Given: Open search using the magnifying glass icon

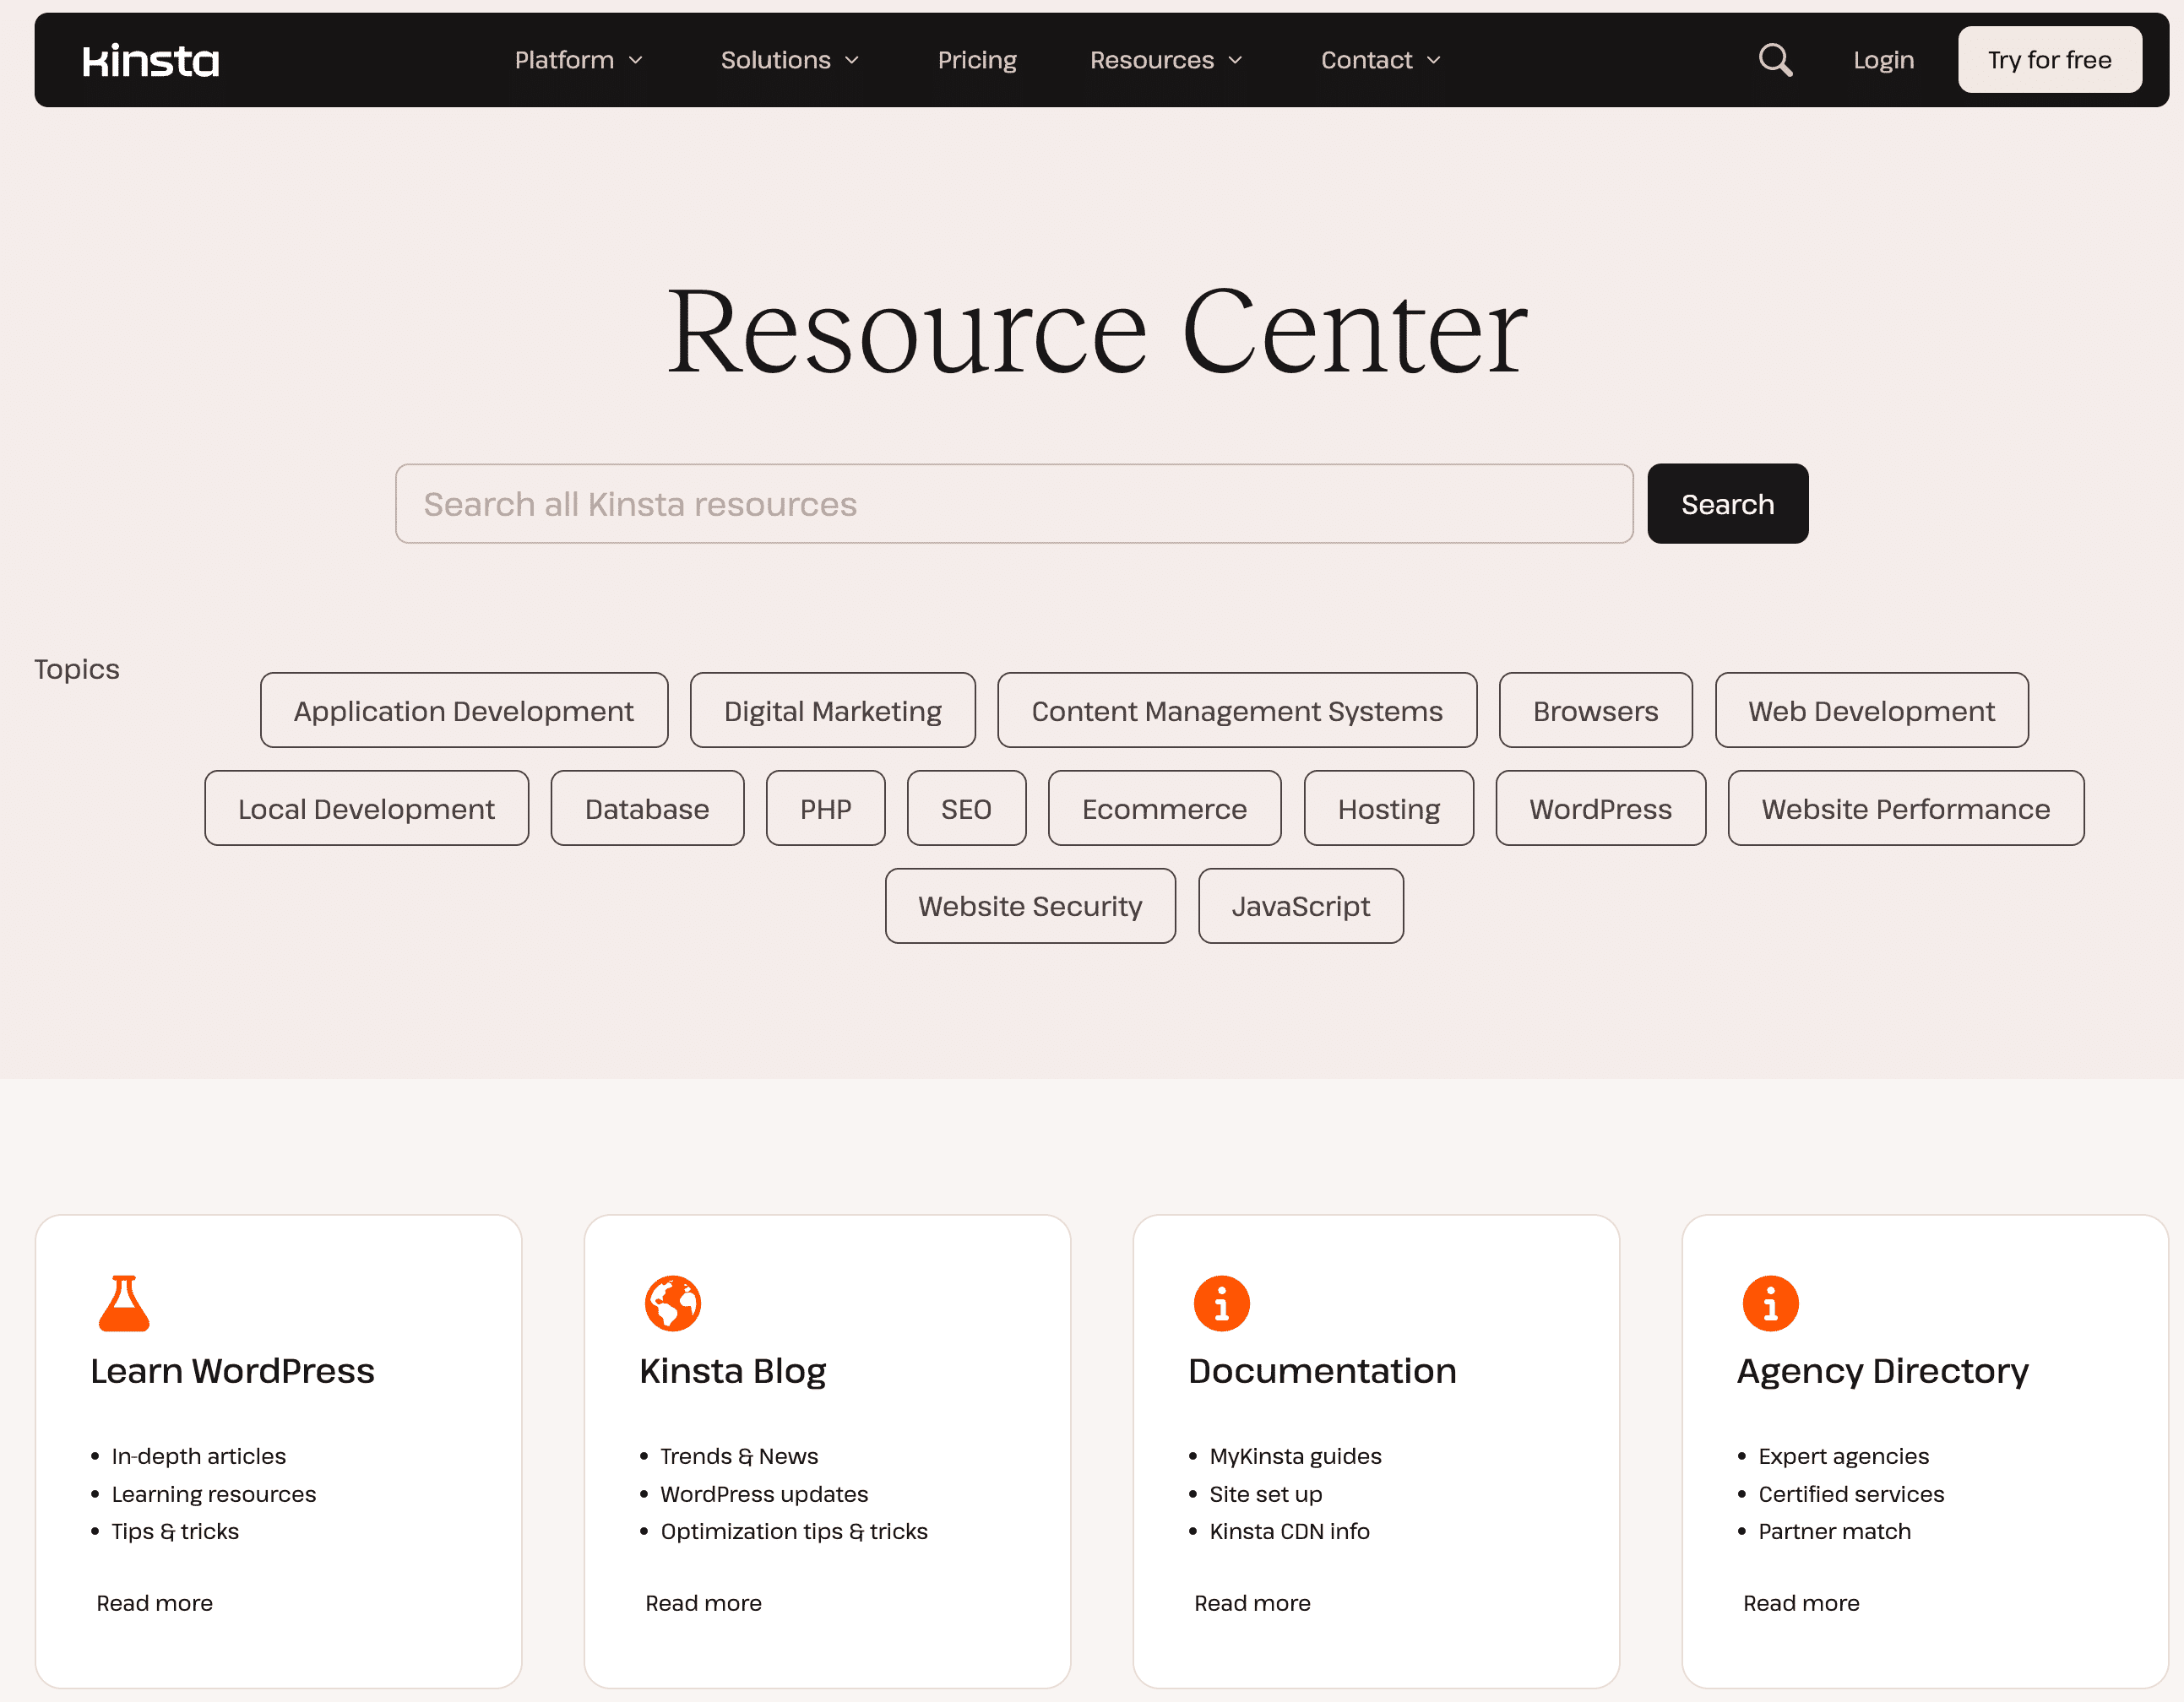Looking at the screenshot, I should (x=1775, y=60).
